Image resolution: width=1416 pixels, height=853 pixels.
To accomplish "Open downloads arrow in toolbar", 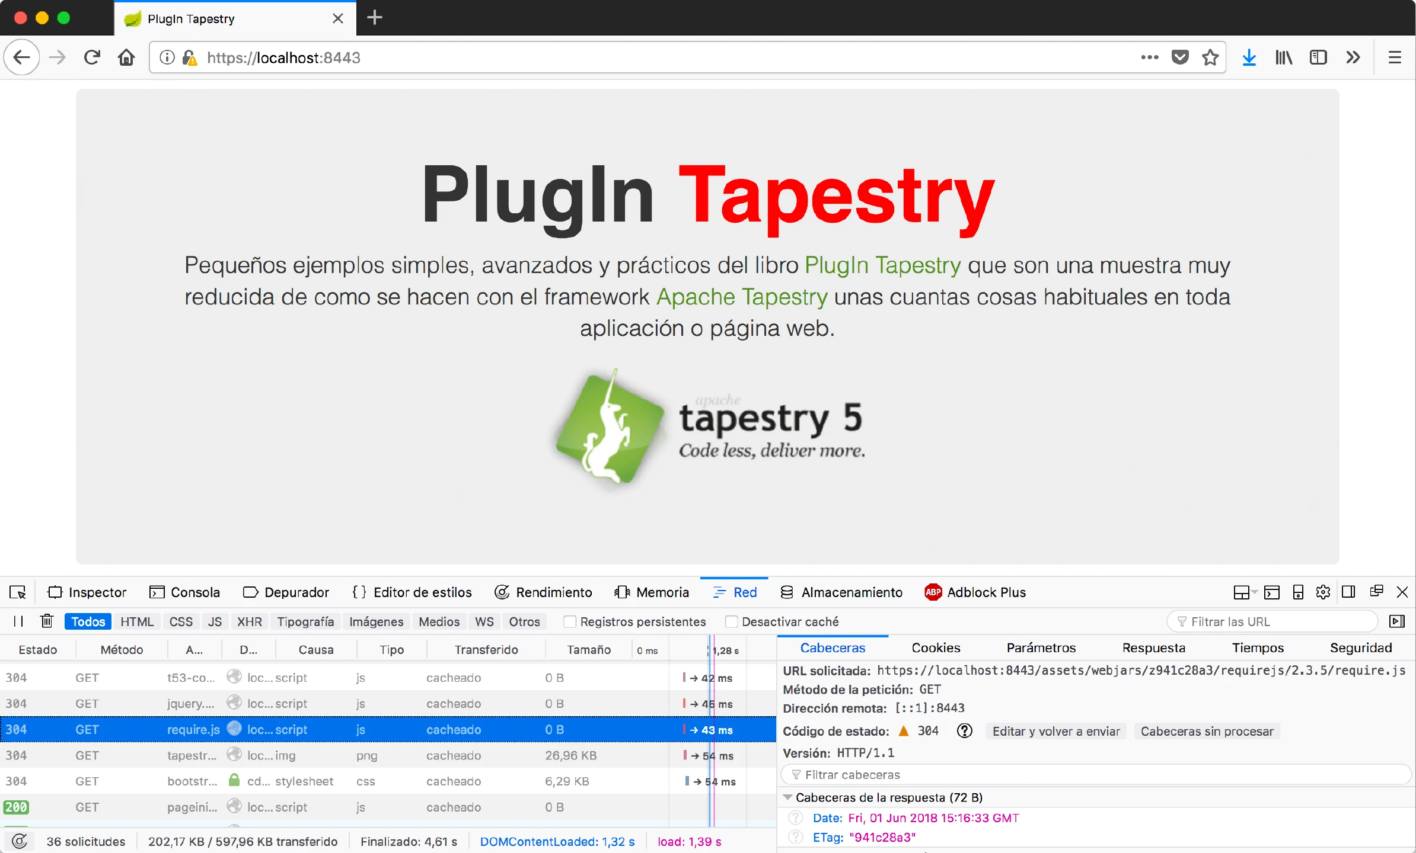I will (x=1249, y=57).
